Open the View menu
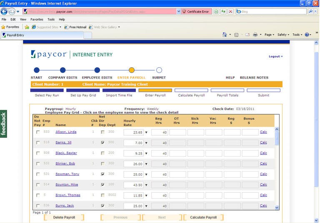The image size is (320, 223). [23, 20]
